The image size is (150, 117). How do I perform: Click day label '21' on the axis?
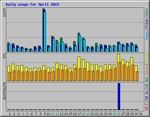coord(97,114)
